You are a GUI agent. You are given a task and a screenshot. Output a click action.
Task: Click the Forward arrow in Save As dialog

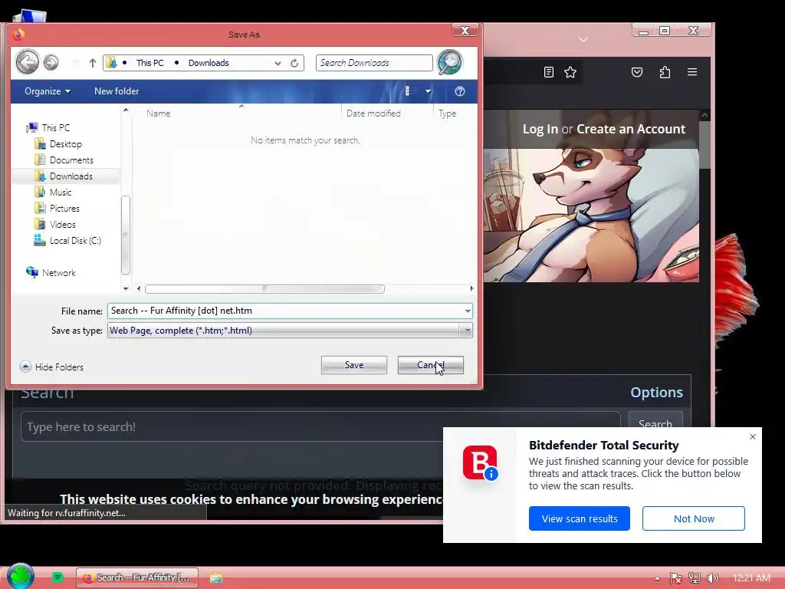tap(51, 63)
